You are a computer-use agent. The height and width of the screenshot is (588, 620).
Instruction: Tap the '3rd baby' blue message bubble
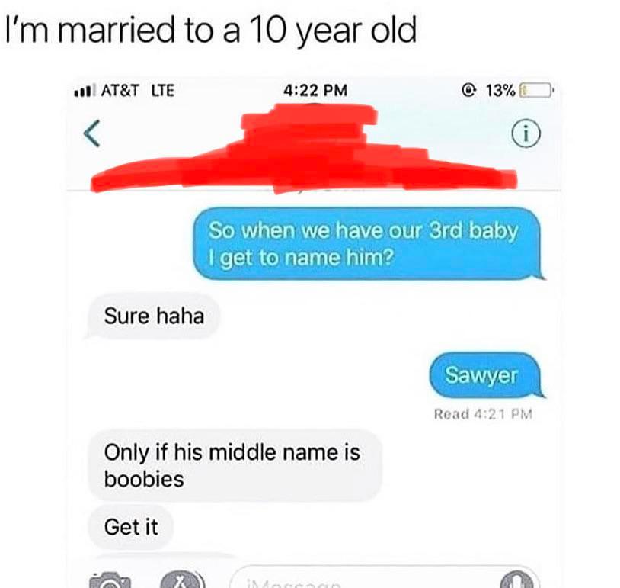[367, 244]
